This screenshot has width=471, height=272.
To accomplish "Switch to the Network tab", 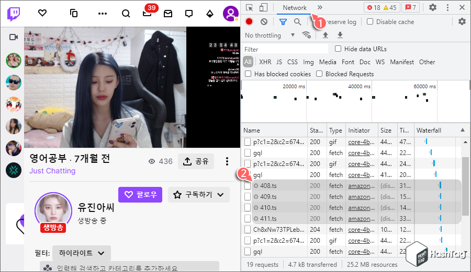I will (294, 8).
